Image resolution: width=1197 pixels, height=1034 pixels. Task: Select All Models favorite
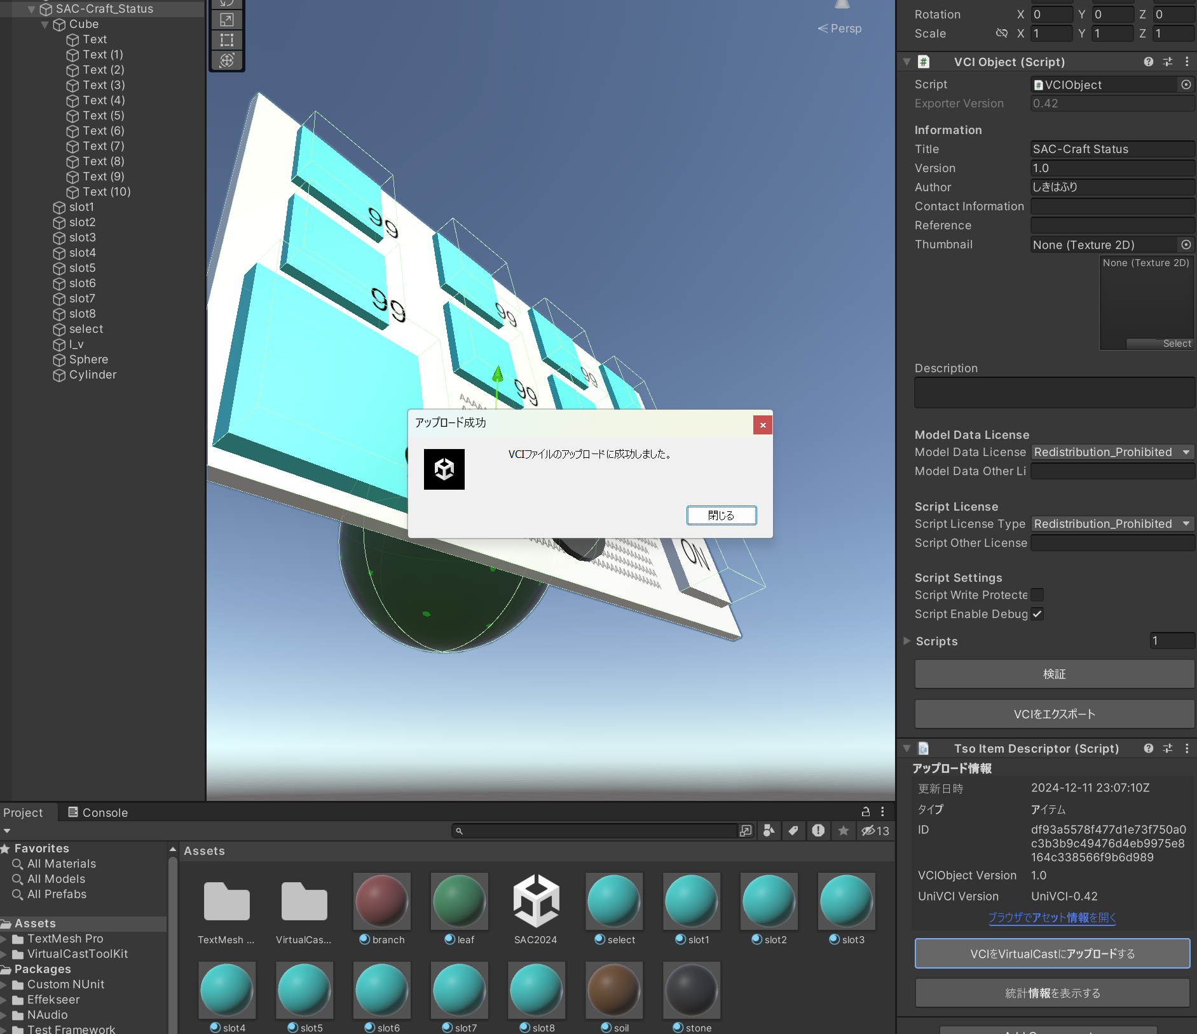click(x=56, y=879)
